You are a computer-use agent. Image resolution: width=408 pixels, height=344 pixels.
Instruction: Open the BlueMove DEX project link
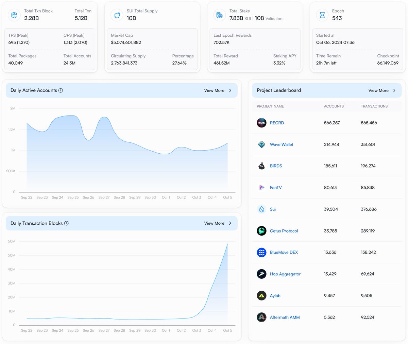click(x=284, y=252)
